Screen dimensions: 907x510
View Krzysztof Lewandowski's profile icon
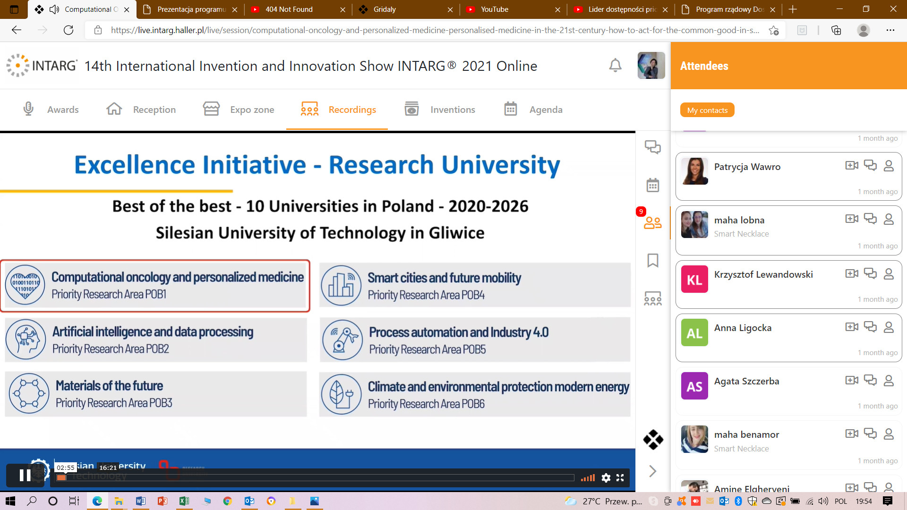click(x=889, y=274)
